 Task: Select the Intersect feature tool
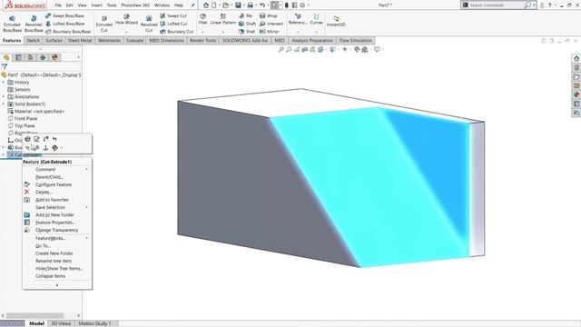click(x=271, y=24)
